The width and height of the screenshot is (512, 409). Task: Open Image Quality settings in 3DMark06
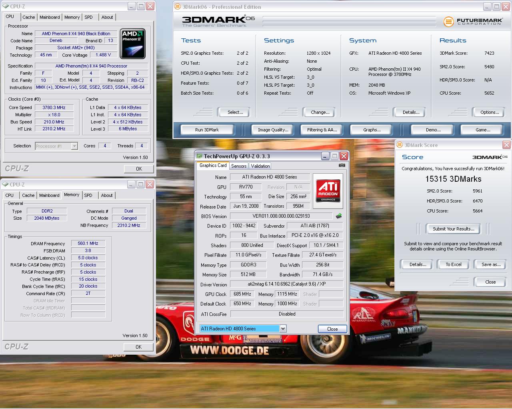tap(273, 130)
